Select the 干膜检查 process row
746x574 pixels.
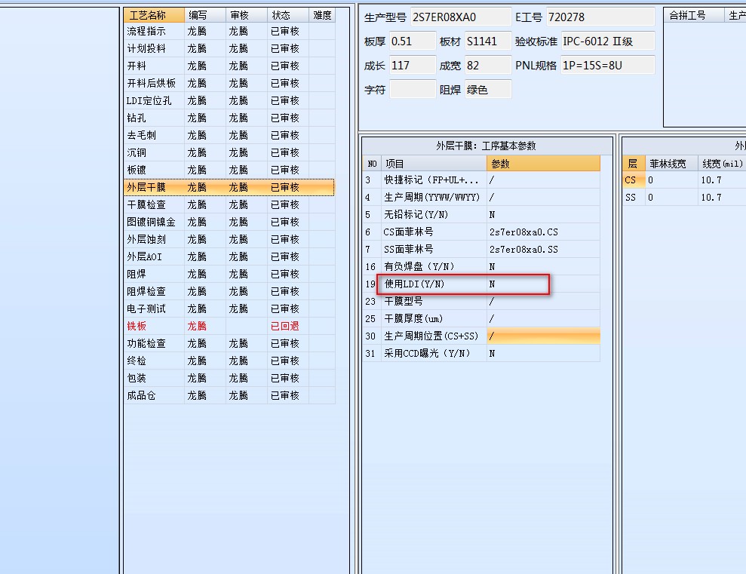(x=229, y=205)
